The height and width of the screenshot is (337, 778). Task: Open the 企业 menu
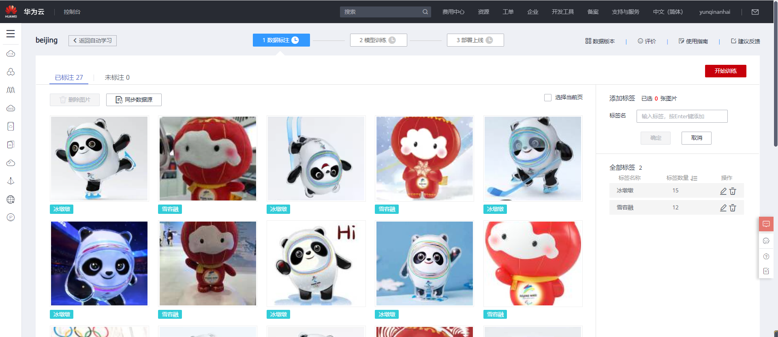[533, 12]
